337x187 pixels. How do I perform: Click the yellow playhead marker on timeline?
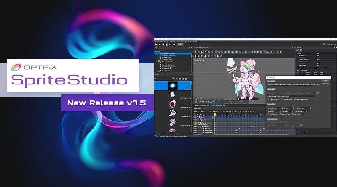215,115
